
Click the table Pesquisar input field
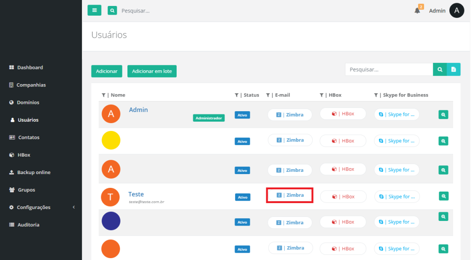coord(389,69)
